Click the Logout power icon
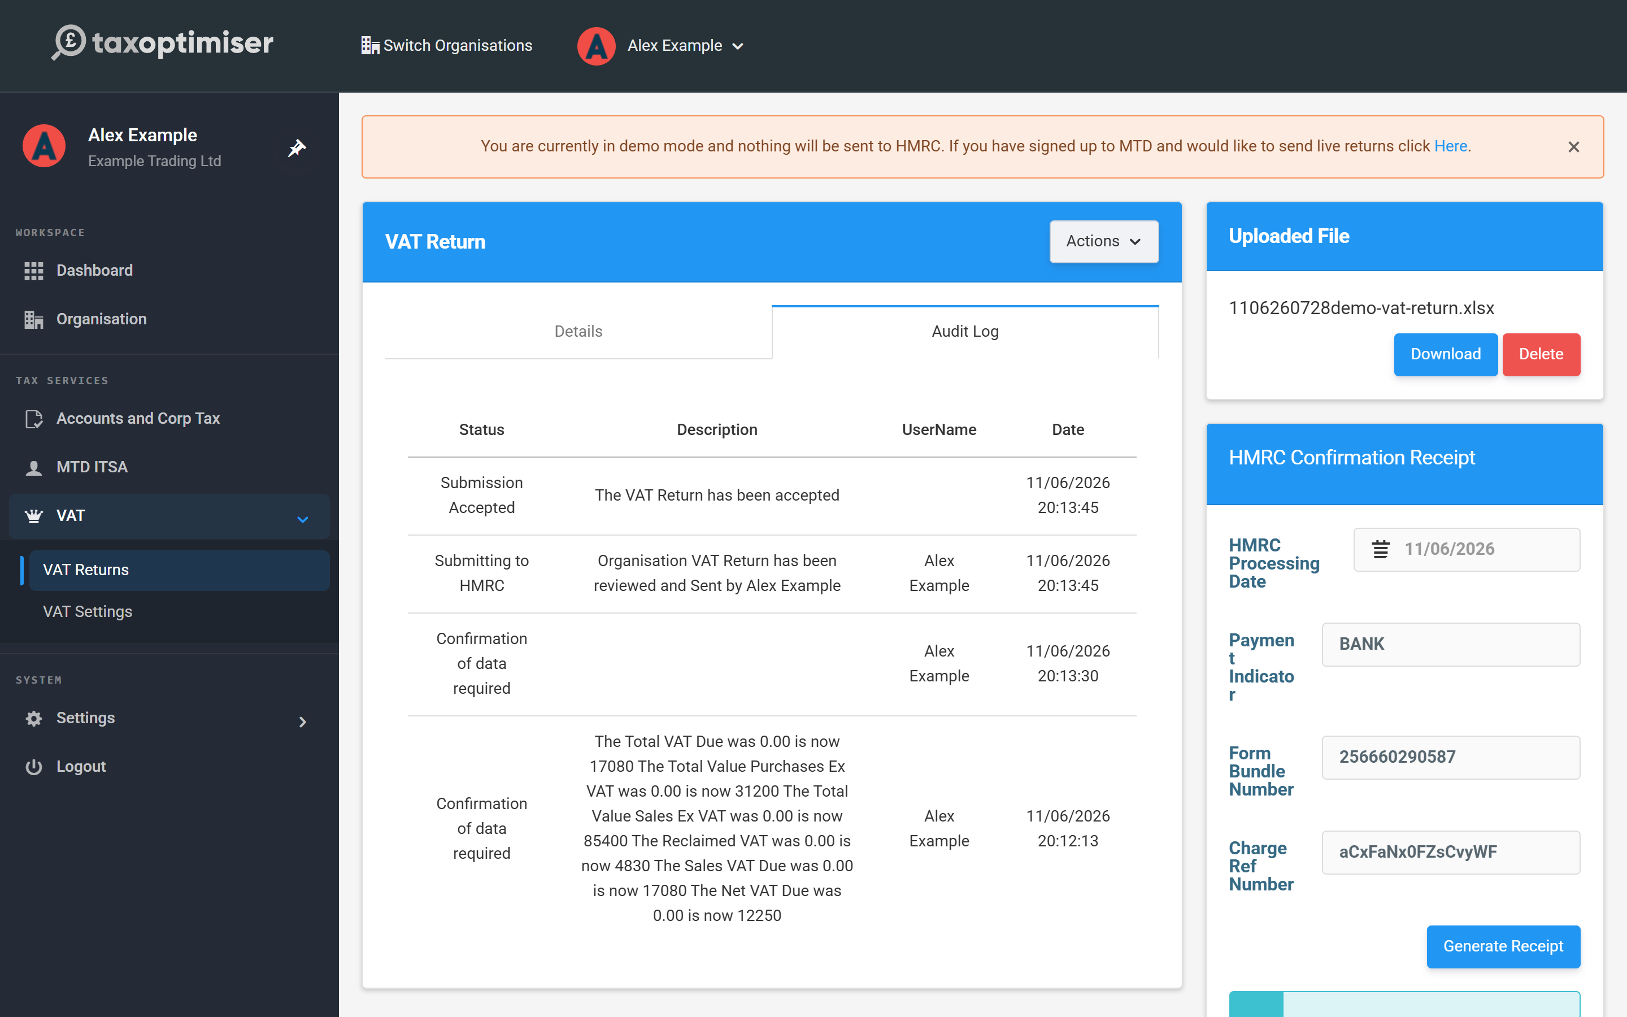The width and height of the screenshot is (1627, 1017). pos(34,767)
